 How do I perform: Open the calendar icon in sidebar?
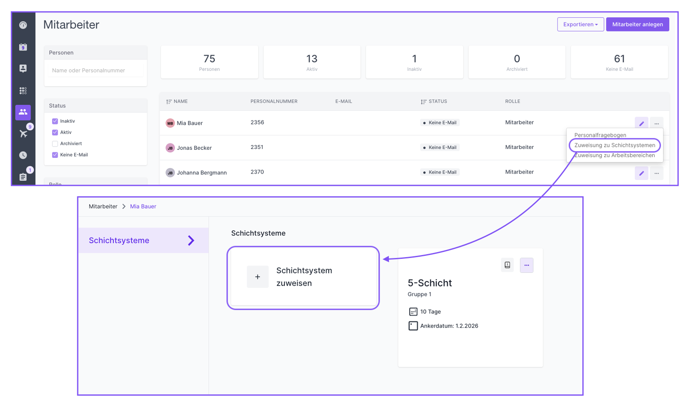[x=23, y=47]
